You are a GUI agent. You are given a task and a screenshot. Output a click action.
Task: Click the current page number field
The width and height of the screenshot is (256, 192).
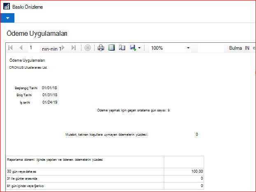(x=34, y=48)
